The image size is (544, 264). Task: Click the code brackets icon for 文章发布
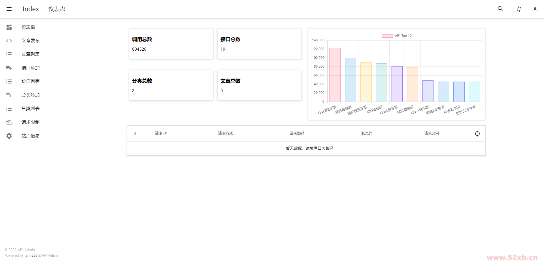[9, 41]
